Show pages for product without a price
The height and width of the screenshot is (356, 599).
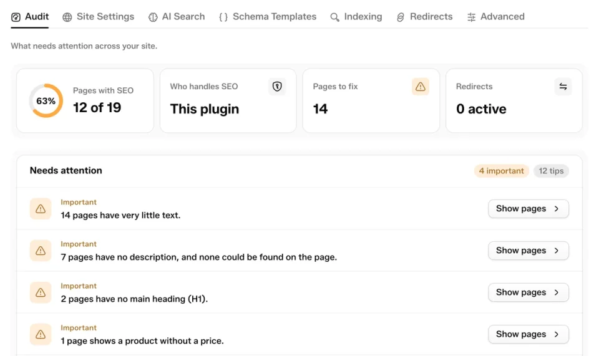[x=528, y=334]
